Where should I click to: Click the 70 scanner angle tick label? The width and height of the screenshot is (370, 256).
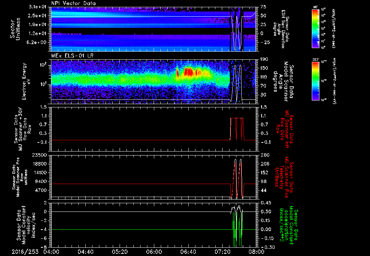click(x=264, y=86)
